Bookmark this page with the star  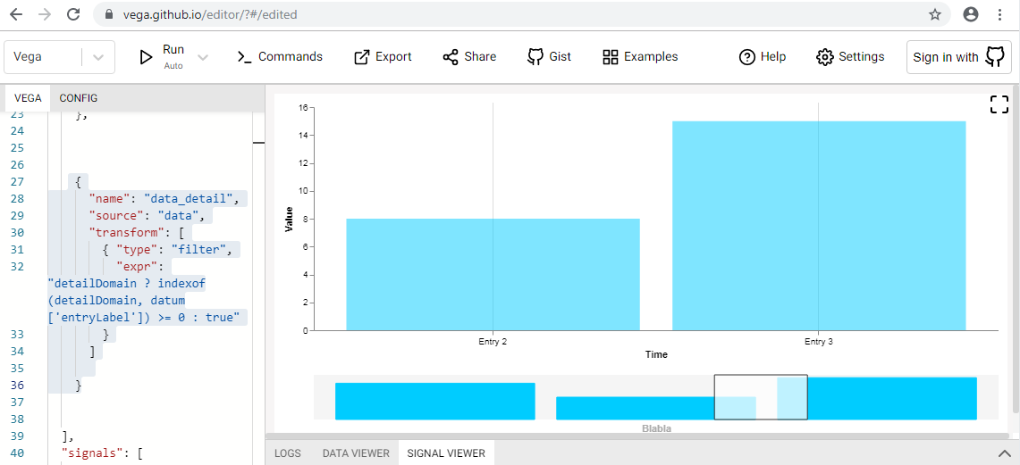pyautogui.click(x=935, y=14)
